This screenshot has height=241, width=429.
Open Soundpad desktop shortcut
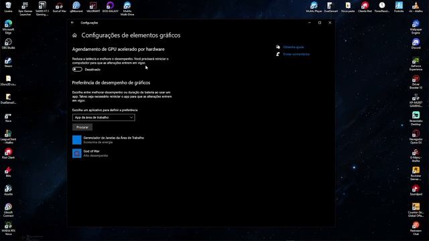416,190
